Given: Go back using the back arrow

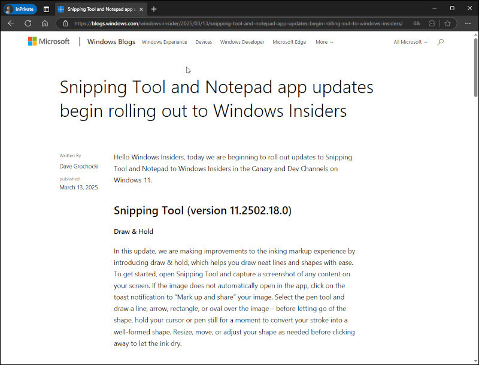Looking at the screenshot, I should (x=11, y=23).
